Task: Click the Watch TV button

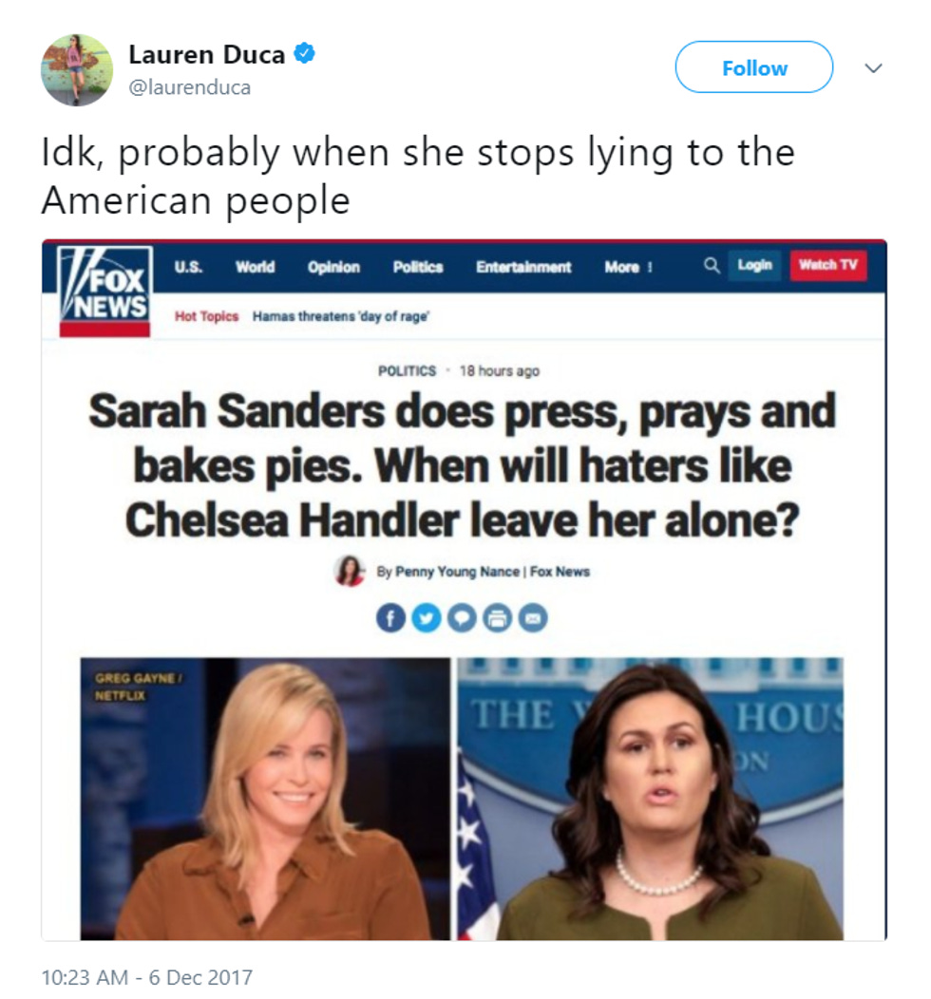Action: click(x=828, y=267)
